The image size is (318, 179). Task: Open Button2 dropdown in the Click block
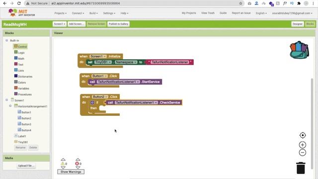point(100,97)
